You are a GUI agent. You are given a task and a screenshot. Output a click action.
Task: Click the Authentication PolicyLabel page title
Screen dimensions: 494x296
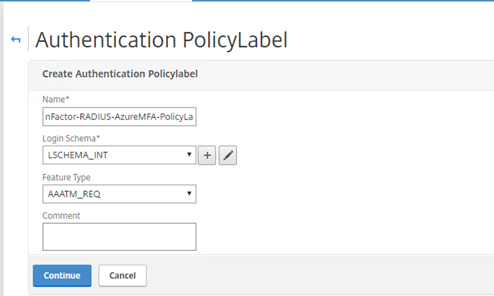tap(161, 40)
